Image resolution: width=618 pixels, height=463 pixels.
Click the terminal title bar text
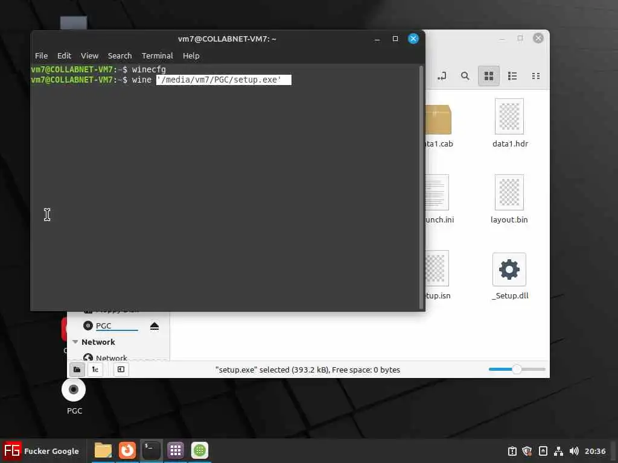[x=227, y=39]
